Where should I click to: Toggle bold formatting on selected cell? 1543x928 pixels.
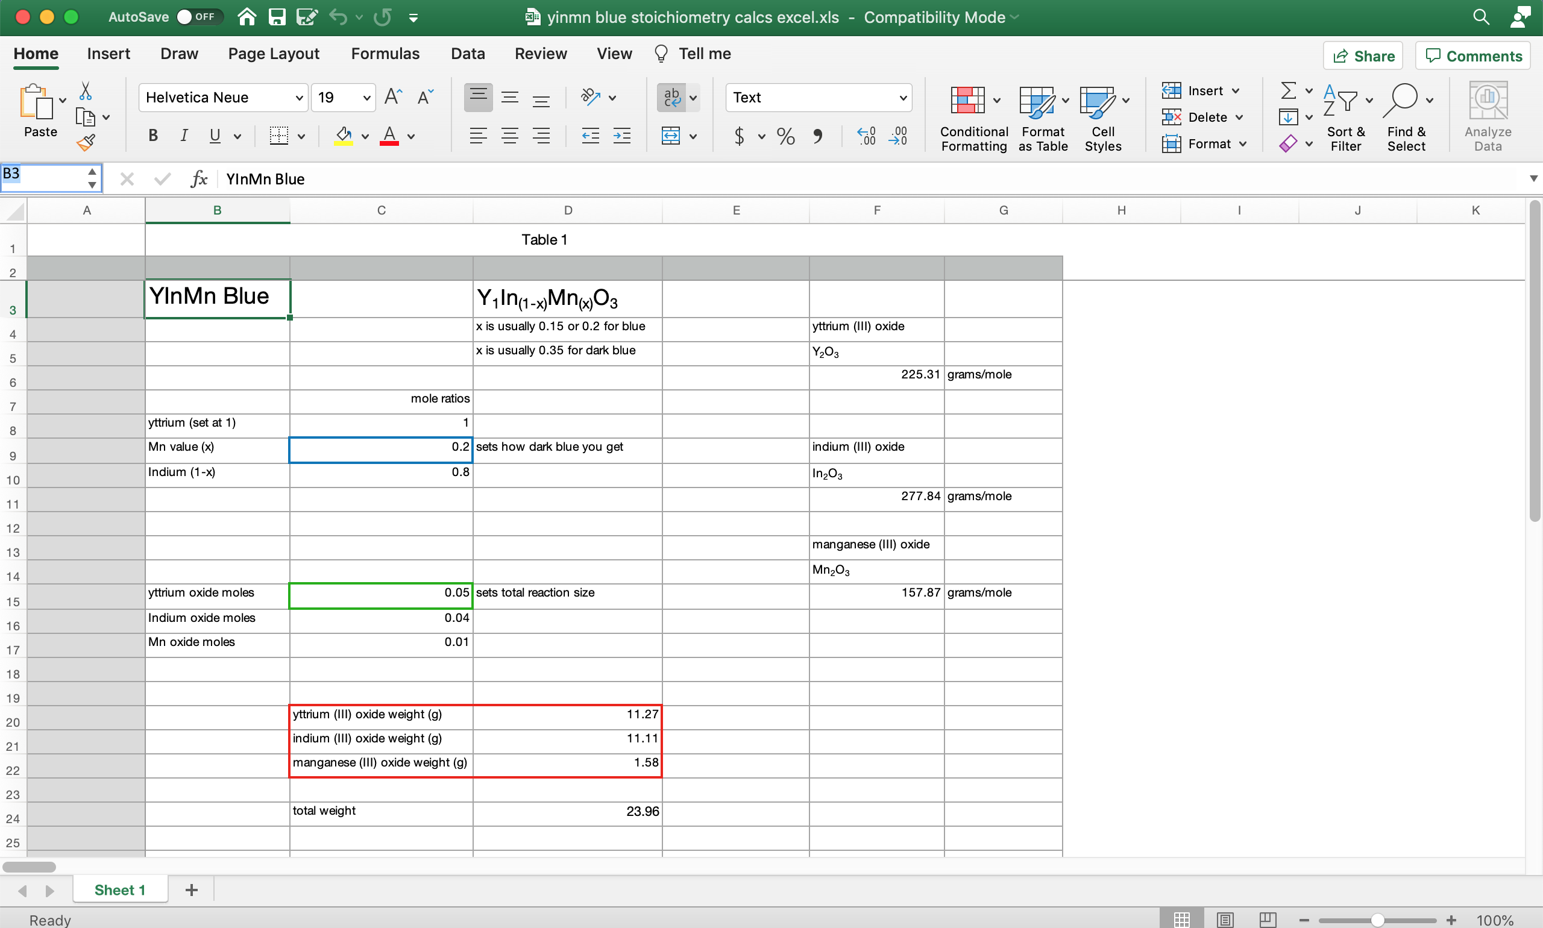(x=153, y=134)
